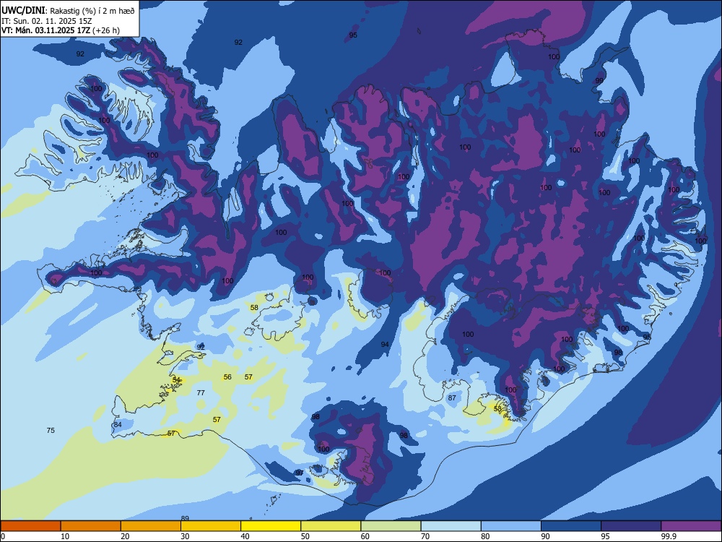Image resolution: width=722 pixels, height=542 pixels.
Task: Click the '50' legend tick label
Action: (305, 536)
